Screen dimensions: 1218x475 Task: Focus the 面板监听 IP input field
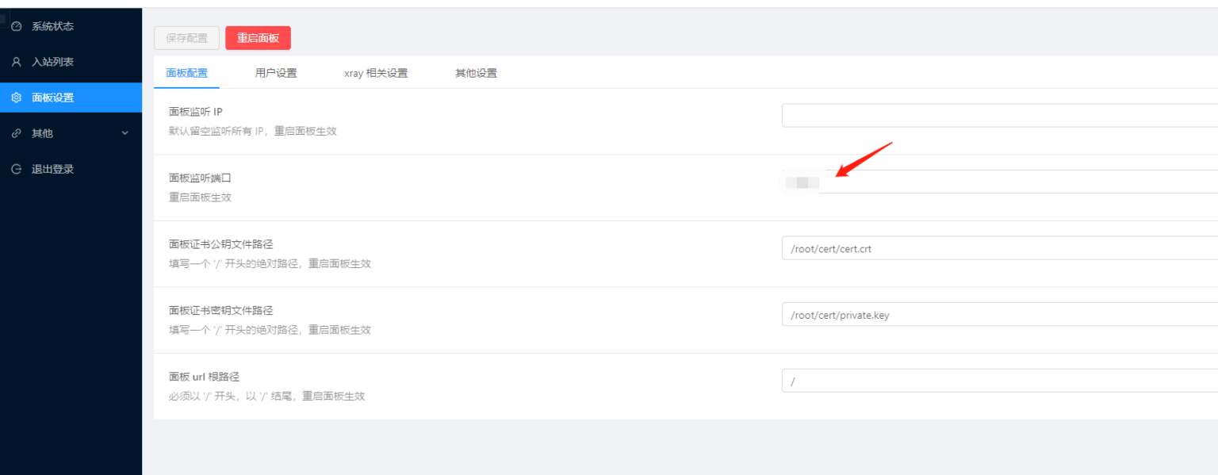[x=999, y=115]
